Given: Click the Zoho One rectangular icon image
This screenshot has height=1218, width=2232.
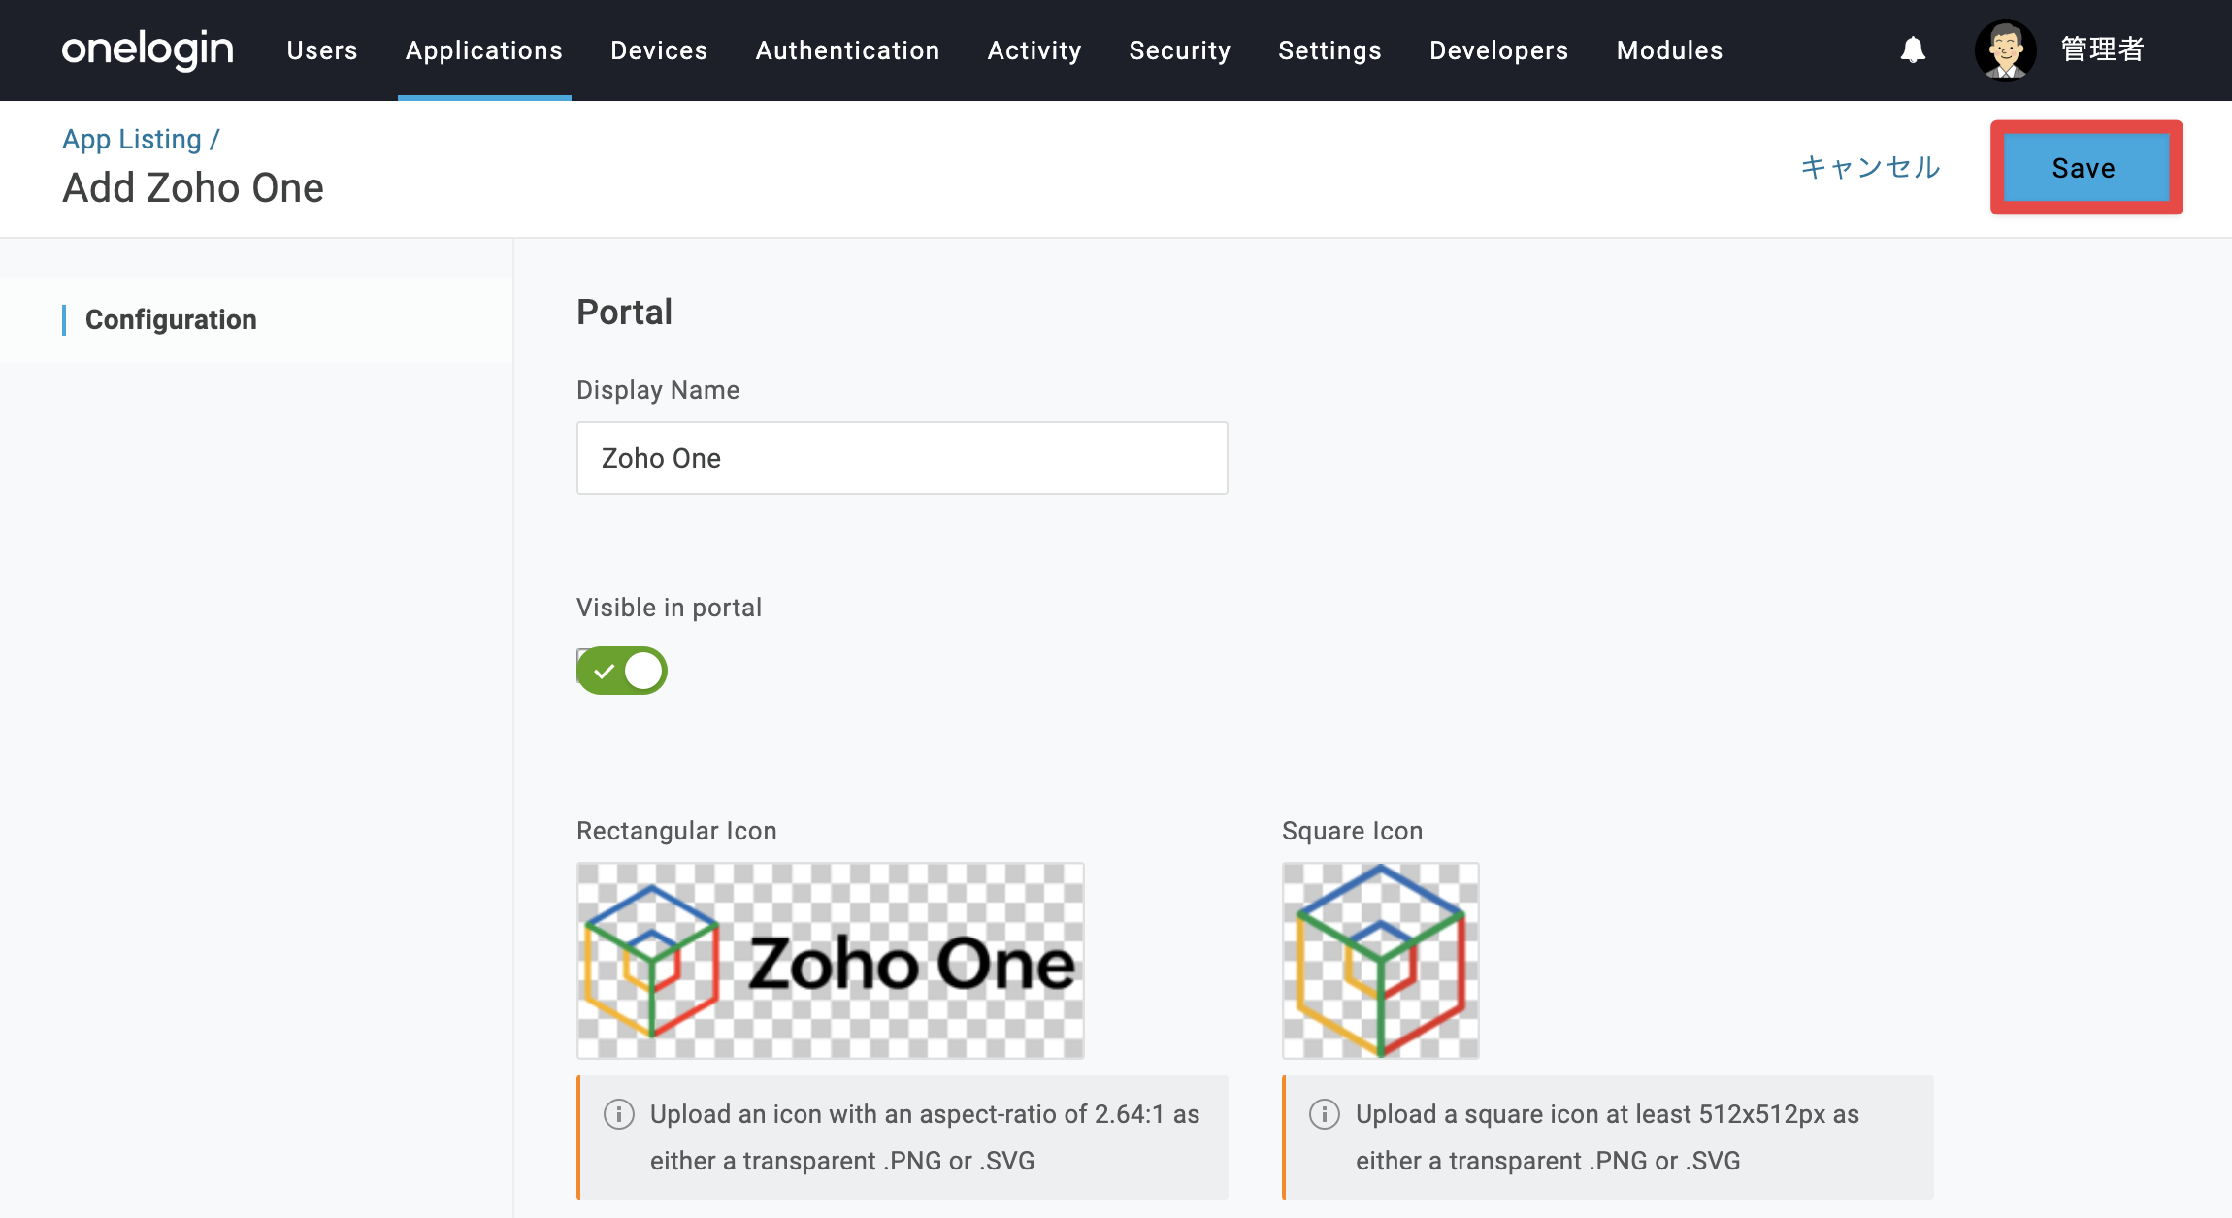Looking at the screenshot, I should tap(831, 961).
